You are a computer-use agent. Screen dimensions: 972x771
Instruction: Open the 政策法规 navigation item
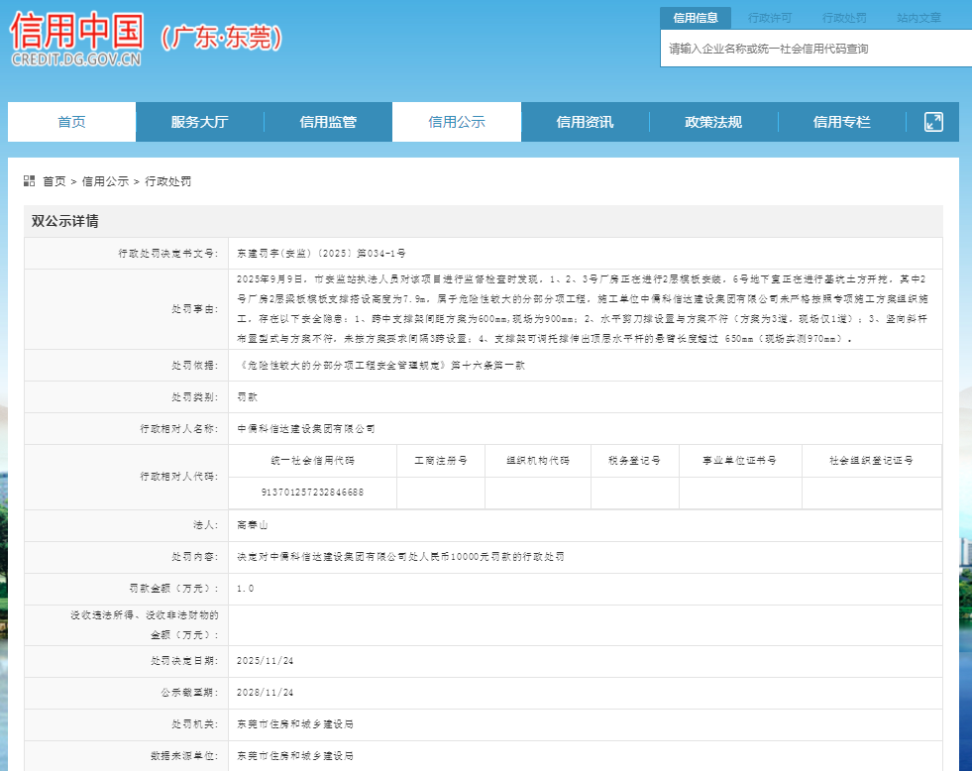pyautogui.click(x=713, y=122)
